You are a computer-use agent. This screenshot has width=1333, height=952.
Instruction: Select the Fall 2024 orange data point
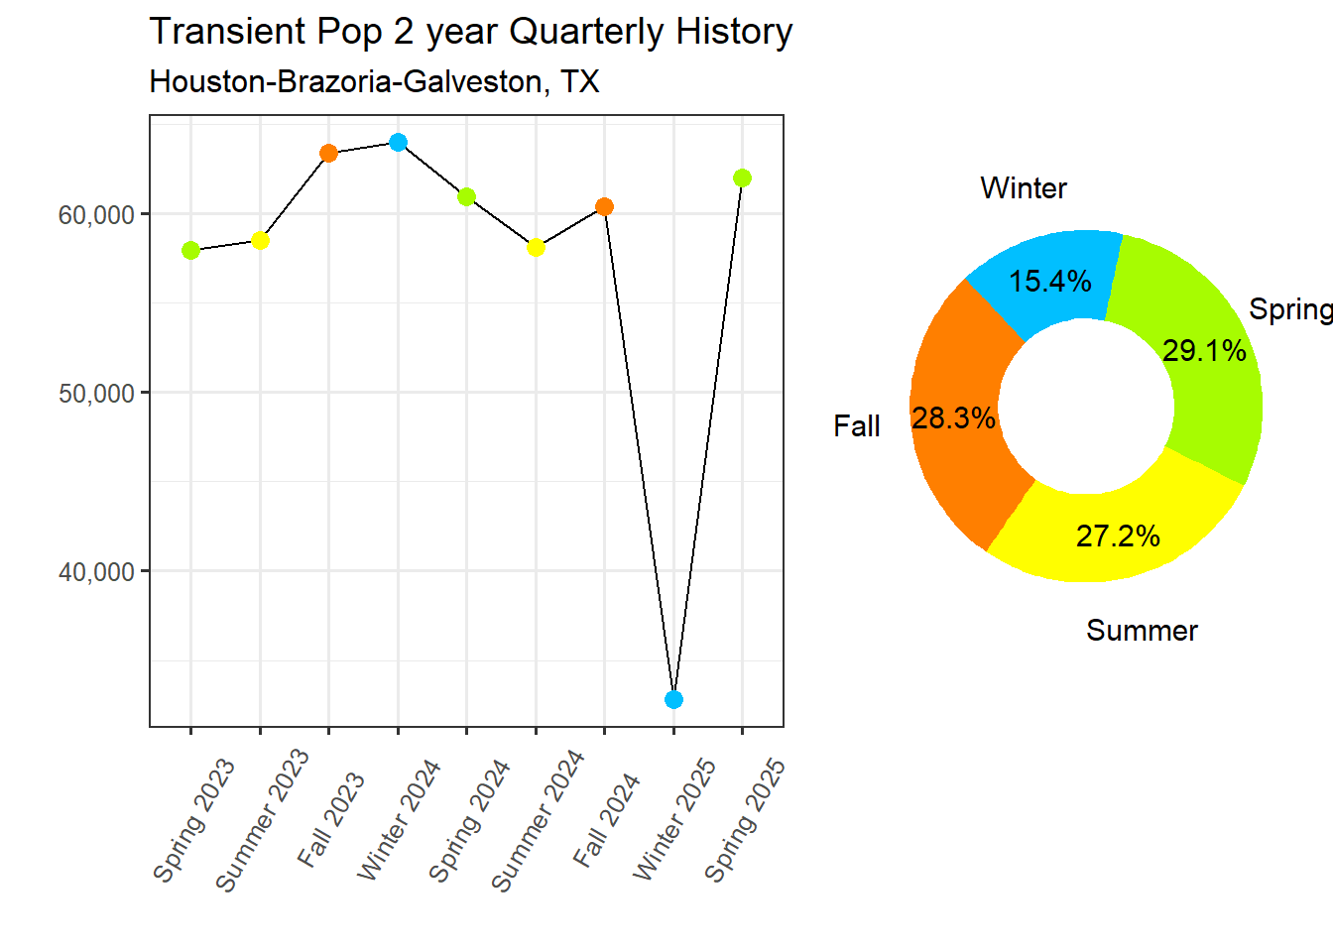pos(604,206)
